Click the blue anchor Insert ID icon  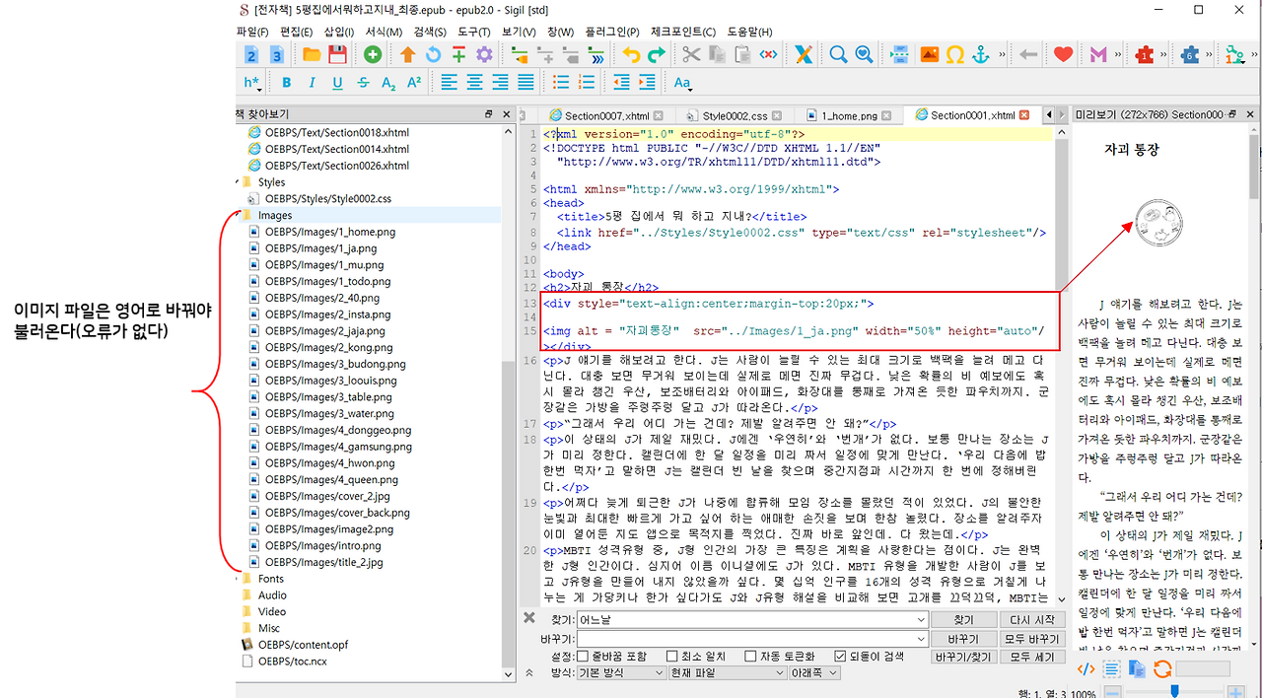(x=980, y=55)
